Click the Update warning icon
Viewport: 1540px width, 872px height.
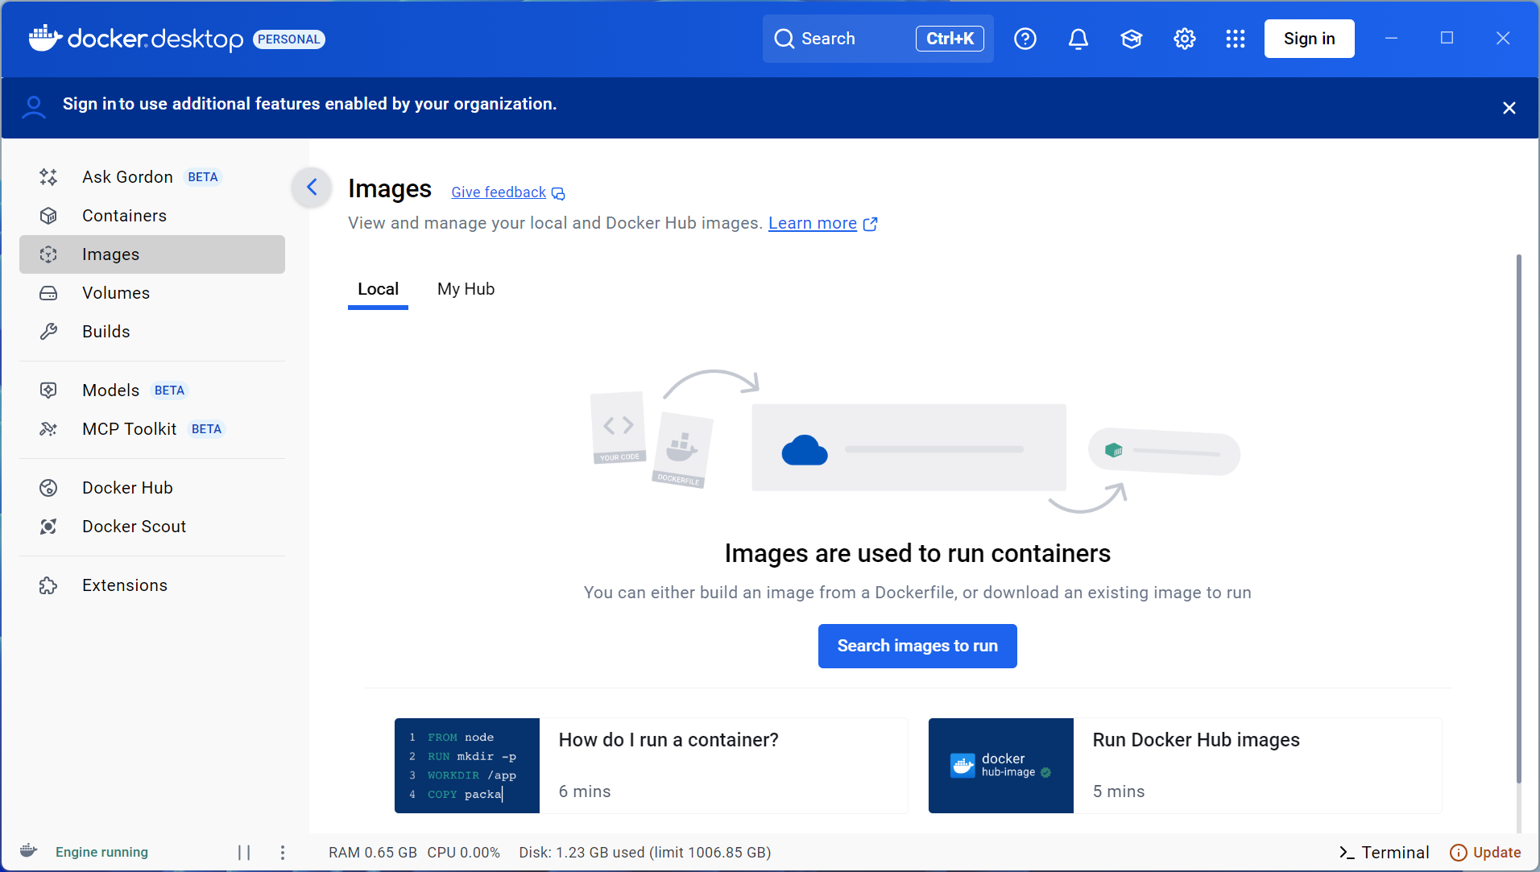pyautogui.click(x=1458, y=853)
